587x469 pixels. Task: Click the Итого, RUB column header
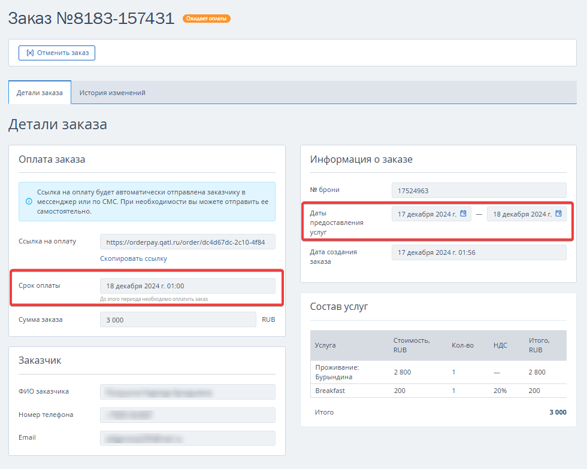pyautogui.click(x=539, y=345)
